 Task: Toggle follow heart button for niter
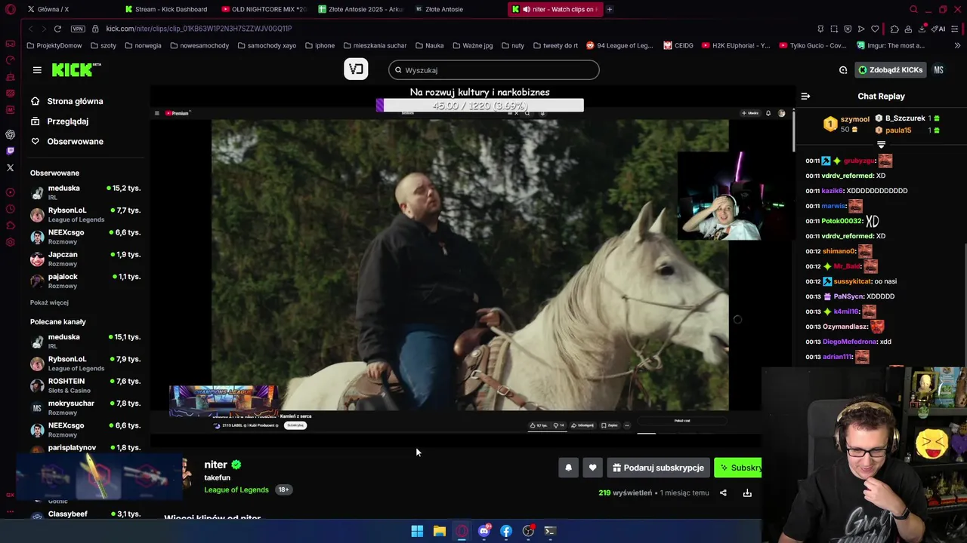pyautogui.click(x=592, y=468)
